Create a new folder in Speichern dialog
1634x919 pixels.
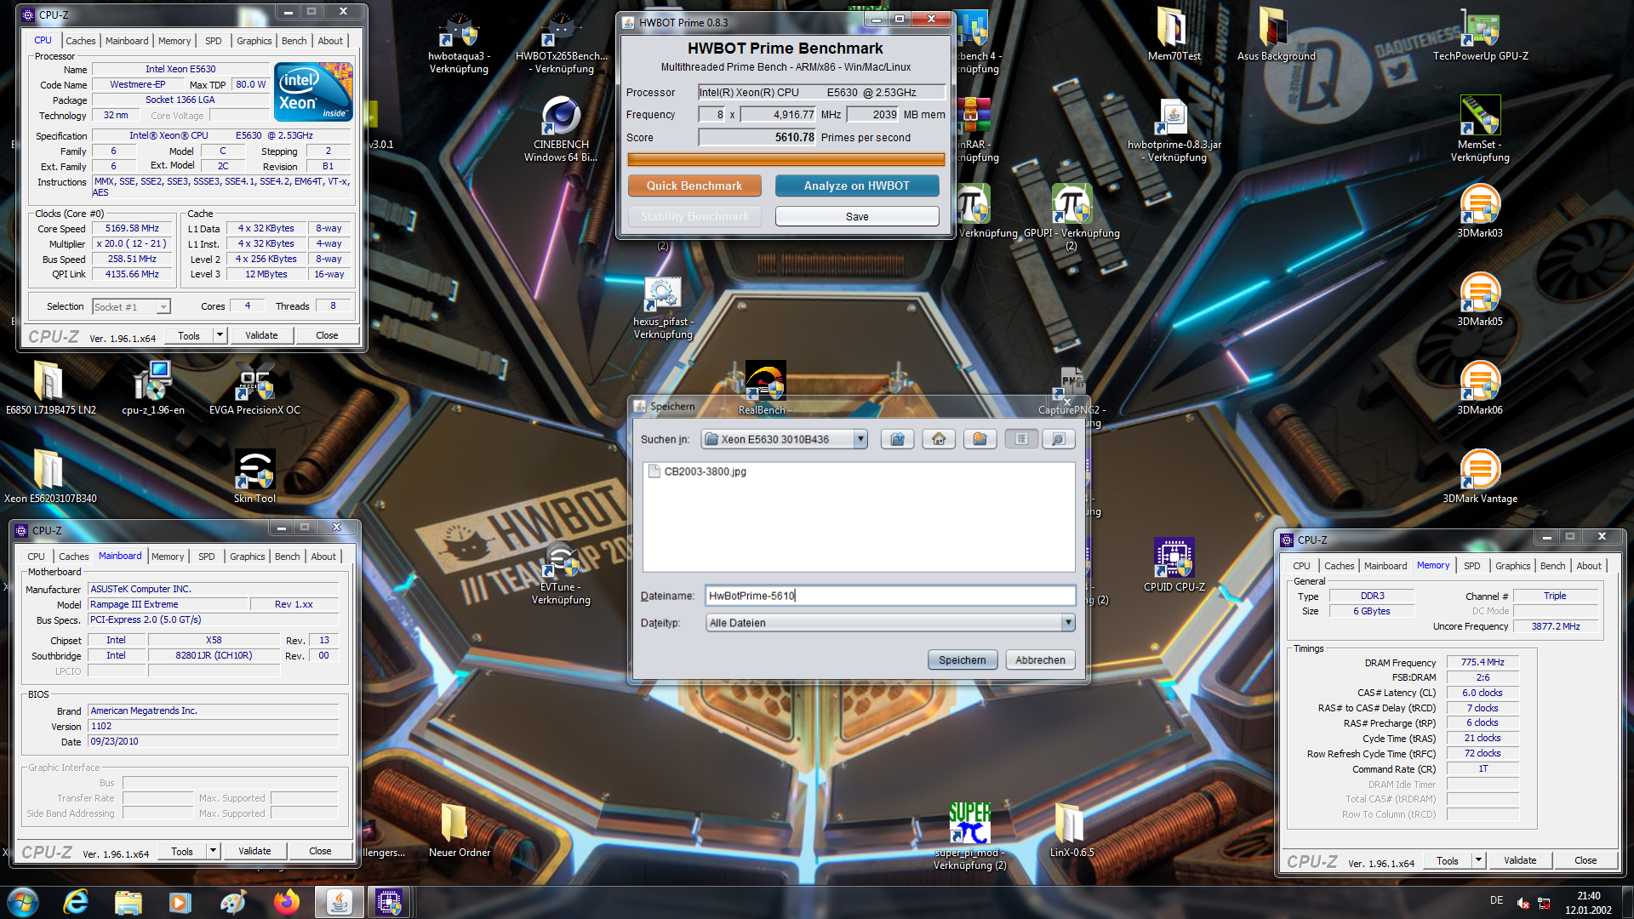(980, 439)
